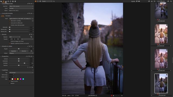
Task: Open Características base presets menu icon
Action: point(31,4)
